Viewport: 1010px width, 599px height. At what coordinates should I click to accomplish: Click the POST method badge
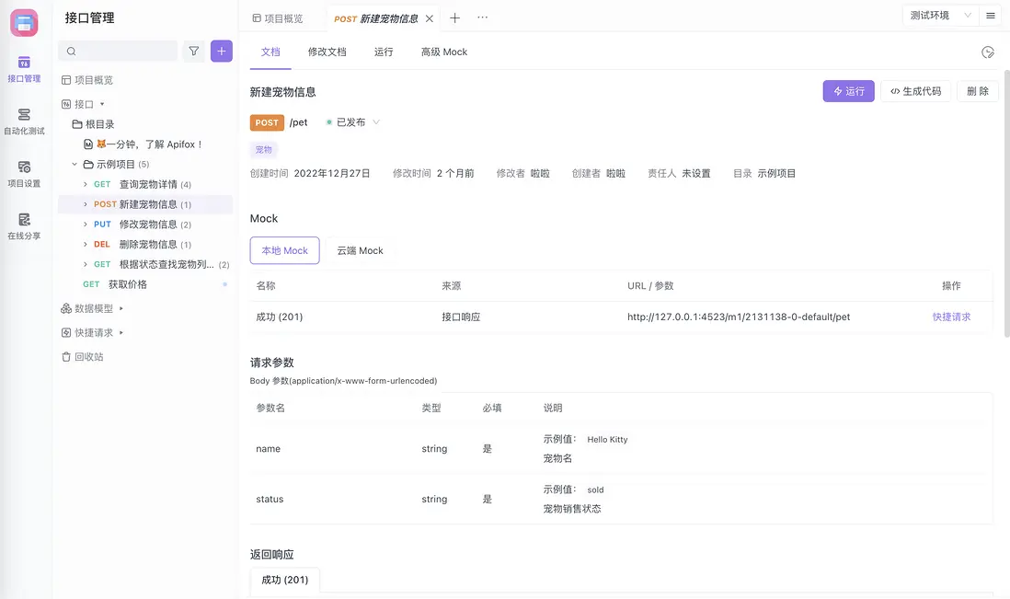point(267,122)
